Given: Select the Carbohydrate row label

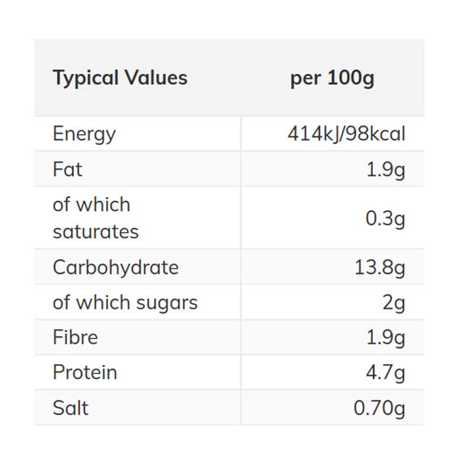Looking at the screenshot, I should pyautogui.click(x=115, y=267).
